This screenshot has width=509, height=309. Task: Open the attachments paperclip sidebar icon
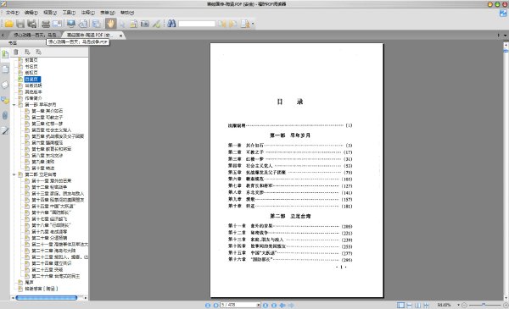pos(5,115)
